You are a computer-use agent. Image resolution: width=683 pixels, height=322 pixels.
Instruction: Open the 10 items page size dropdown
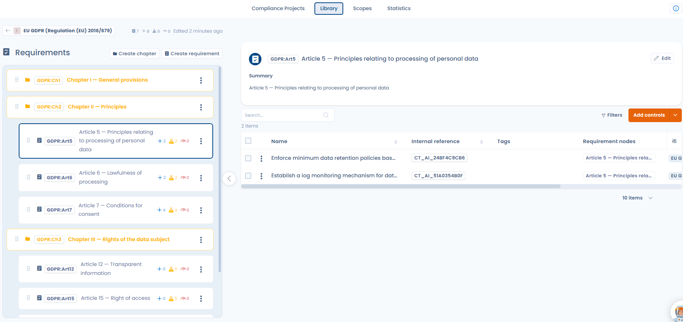637,198
